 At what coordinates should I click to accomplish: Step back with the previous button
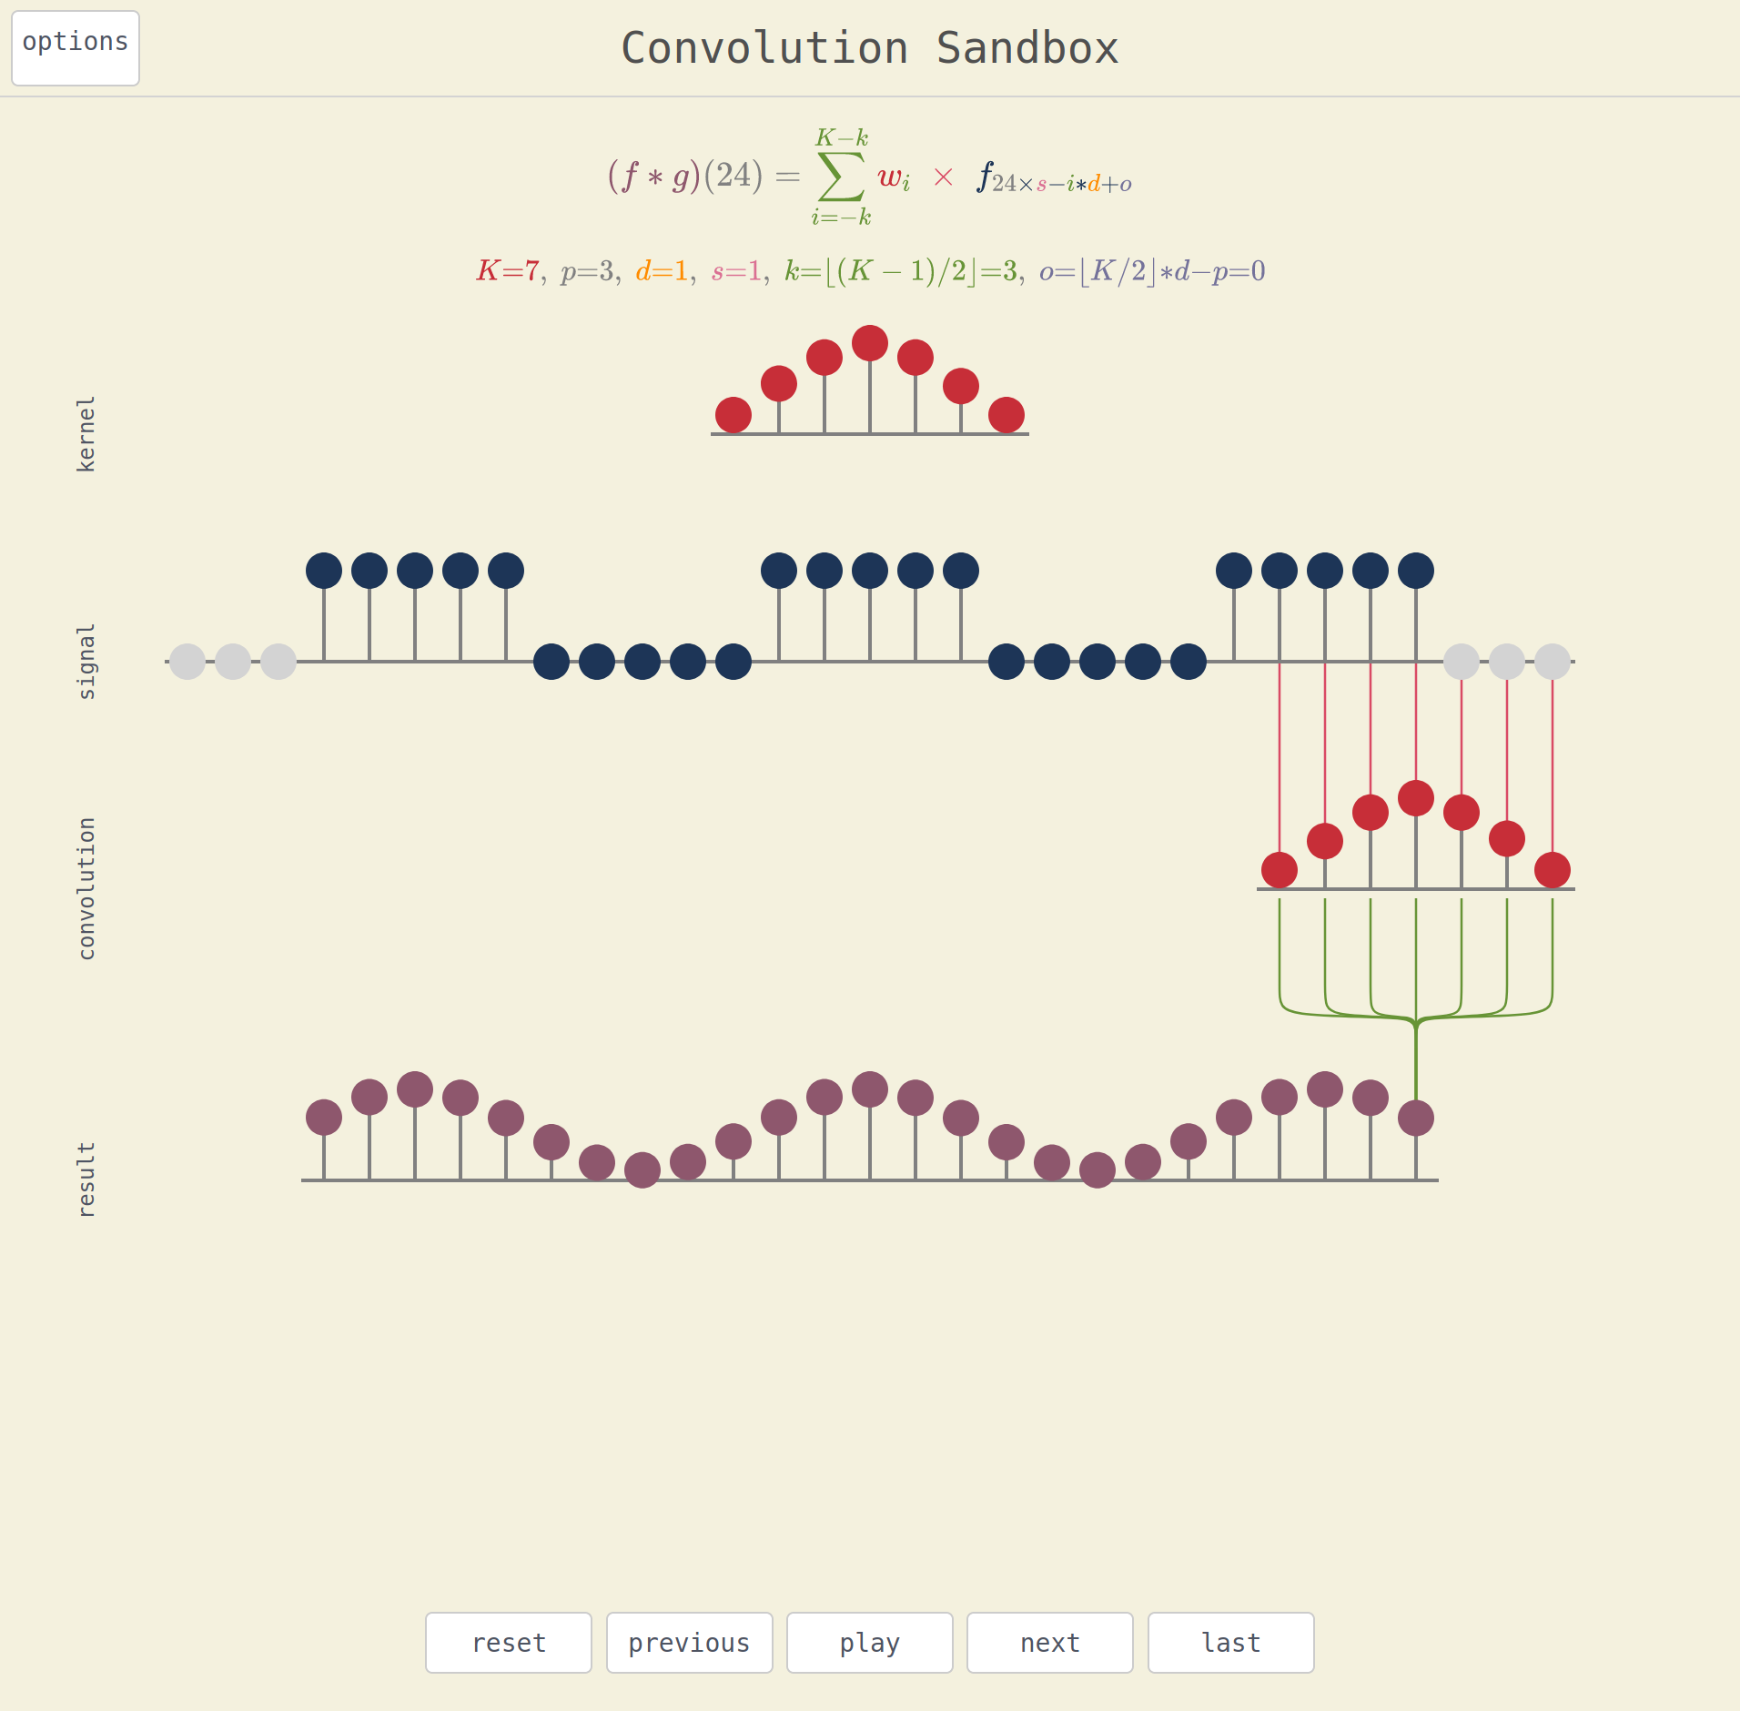click(689, 1642)
